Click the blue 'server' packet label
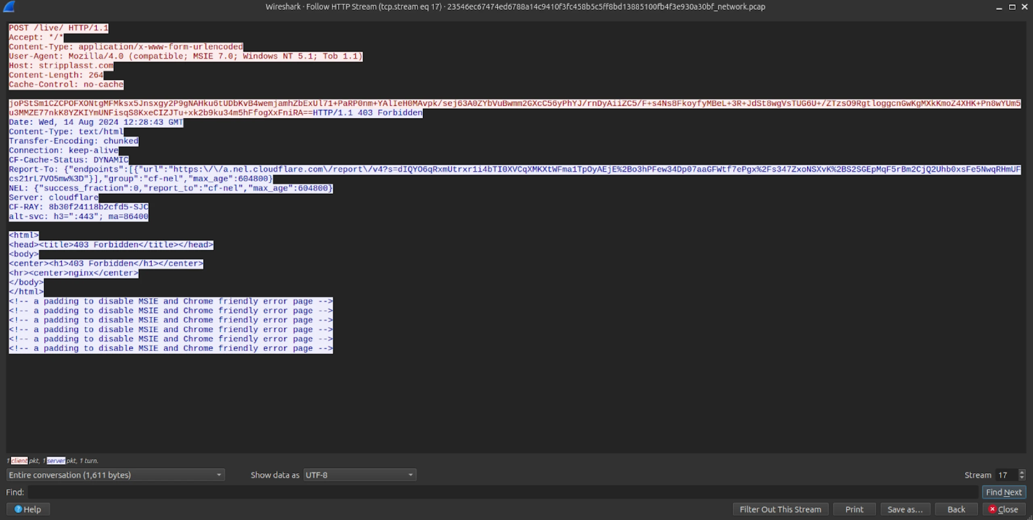 pos(56,461)
